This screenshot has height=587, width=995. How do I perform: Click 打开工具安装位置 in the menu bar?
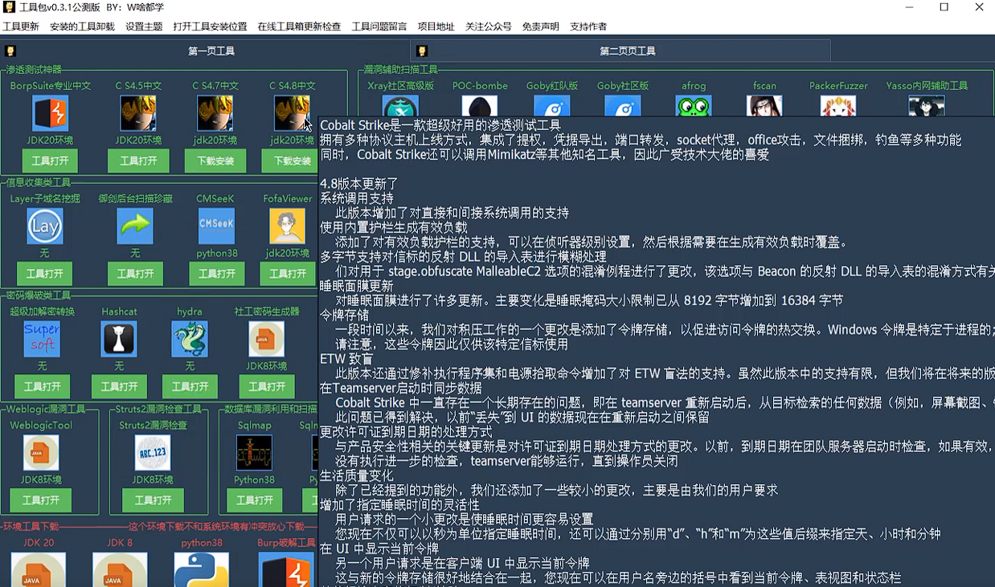210,26
